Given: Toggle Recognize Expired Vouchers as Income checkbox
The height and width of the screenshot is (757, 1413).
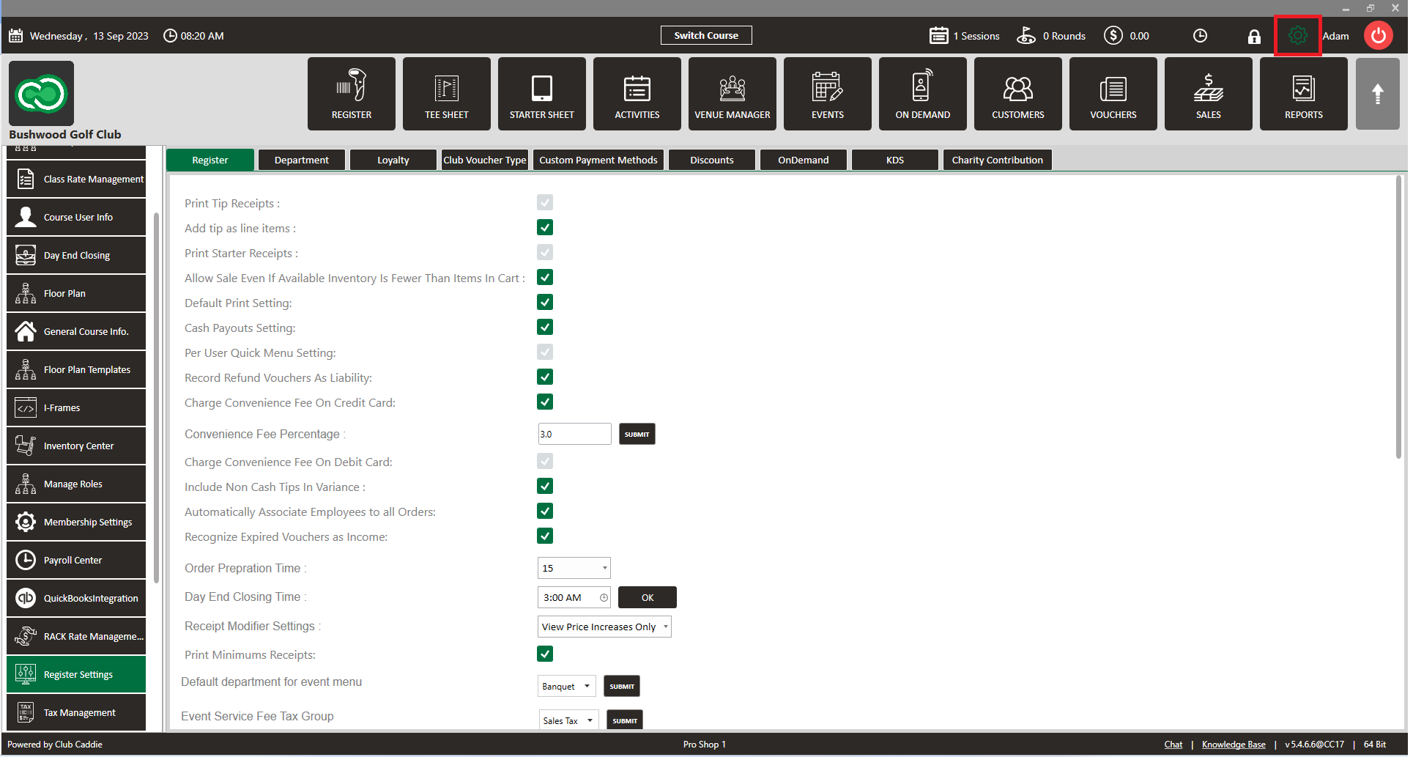Looking at the screenshot, I should click(545, 536).
